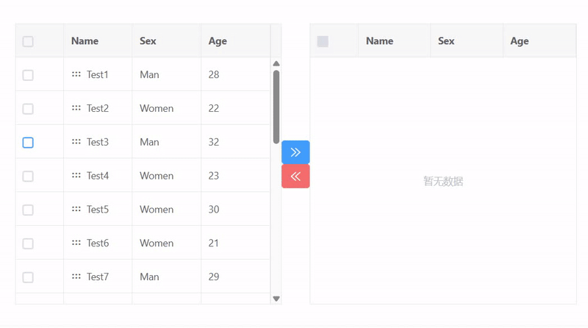
Task: Click the Name column header in left table
Action: click(x=85, y=41)
